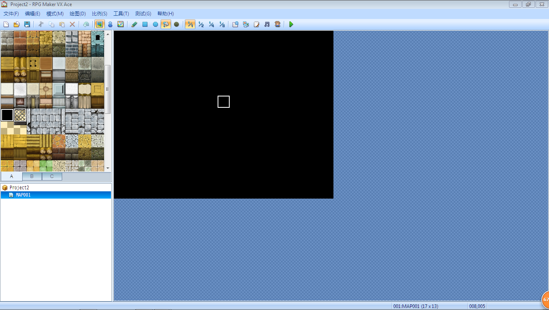This screenshot has width=549, height=310.
Task: Select tileset tab A
Action: coord(11,176)
